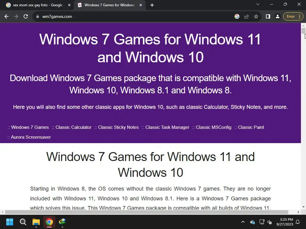Show hidden system tray icons
This screenshot has height=229, width=306.
tap(243, 222)
